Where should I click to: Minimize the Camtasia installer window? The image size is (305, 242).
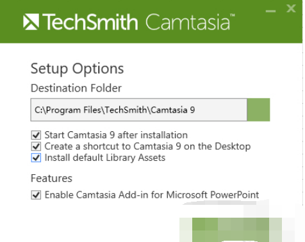270,11
